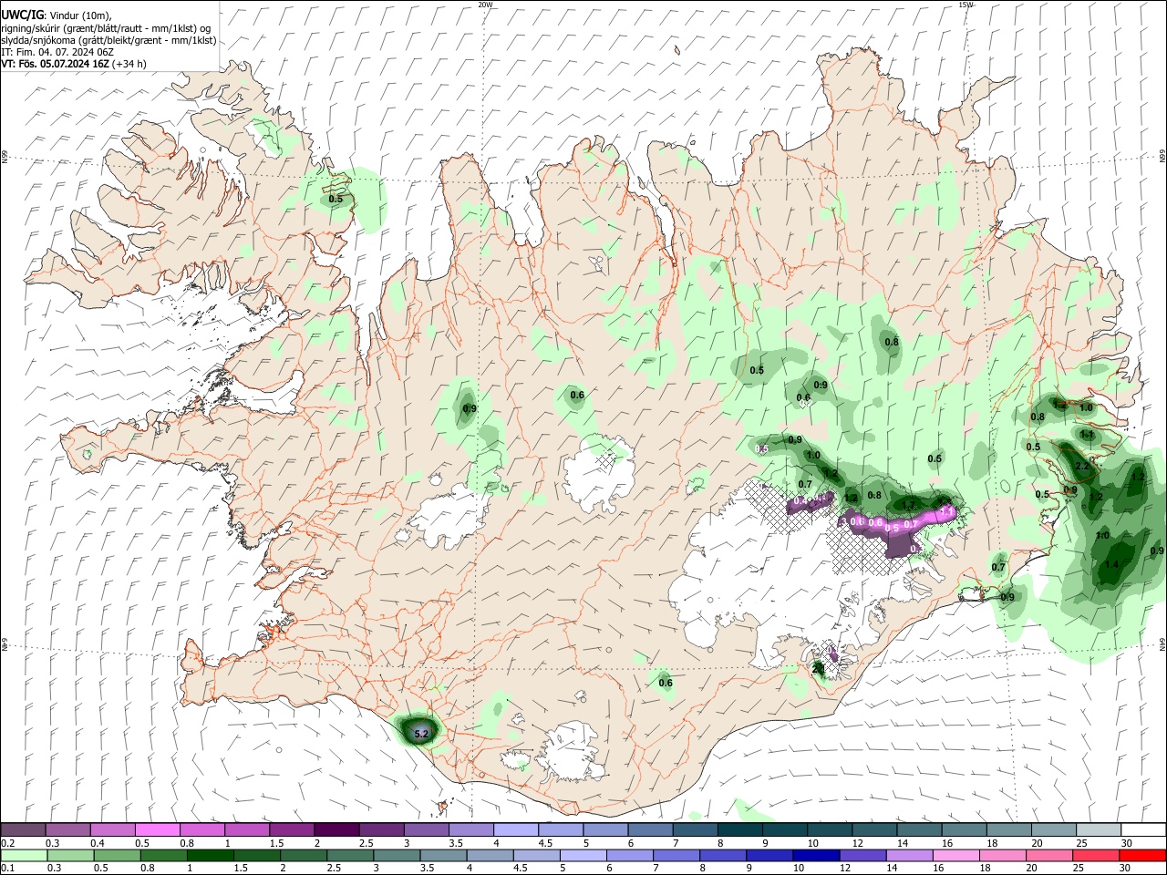Click the 'rigning/skúrir (grænt/blátt/rautt' legend line
Image resolution: width=1167 pixels, height=875 pixels.
pos(107,28)
